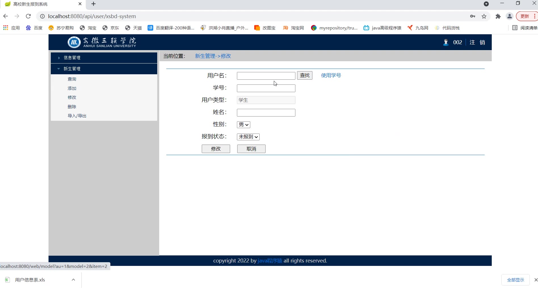Select 修改 in the sidebar
This screenshot has height=288, width=538.
(72, 97)
